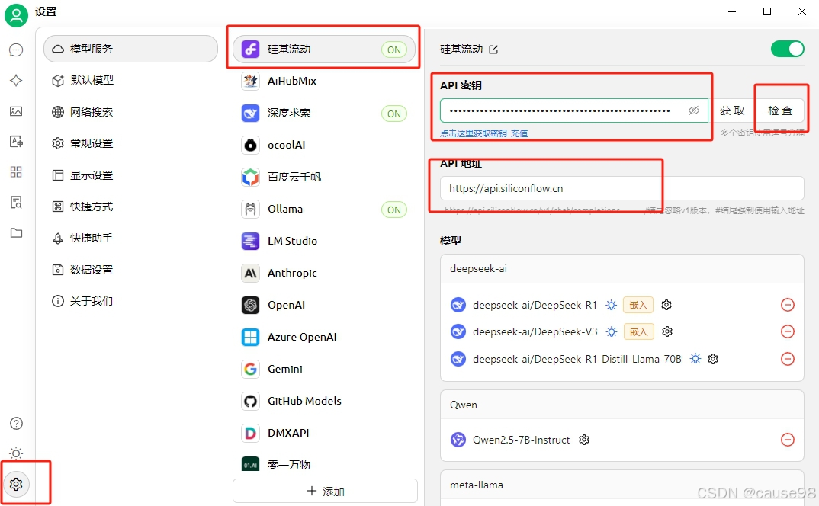Open 数据设置 settings section
The width and height of the screenshot is (819, 506).
130,270
